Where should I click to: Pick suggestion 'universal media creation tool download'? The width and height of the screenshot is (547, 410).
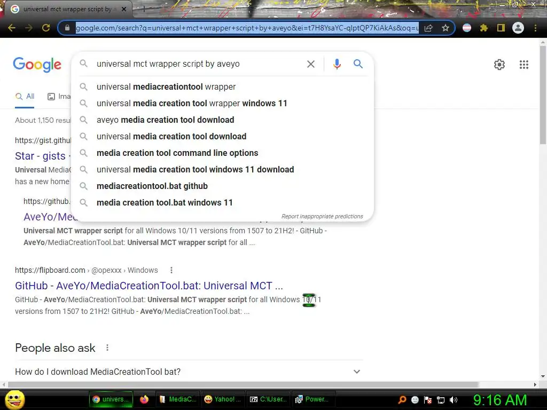(223, 137)
